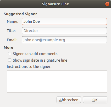Click the john.doe@example.org placeholder text
Screen dimensions: 111x107
[44, 40]
